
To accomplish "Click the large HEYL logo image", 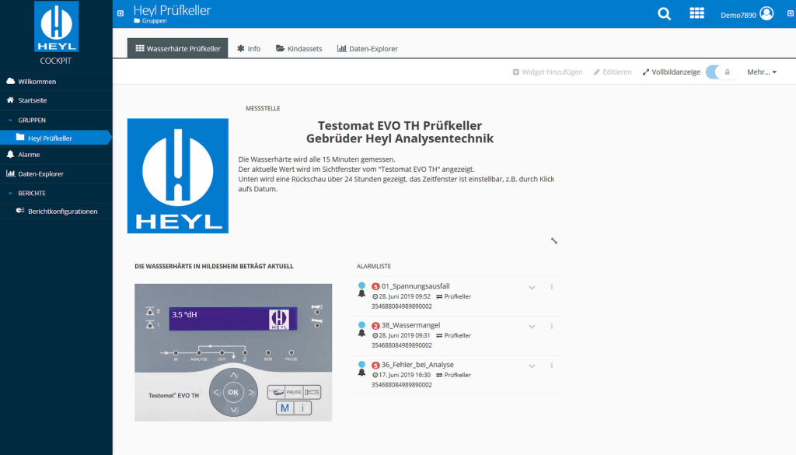I will (178, 176).
